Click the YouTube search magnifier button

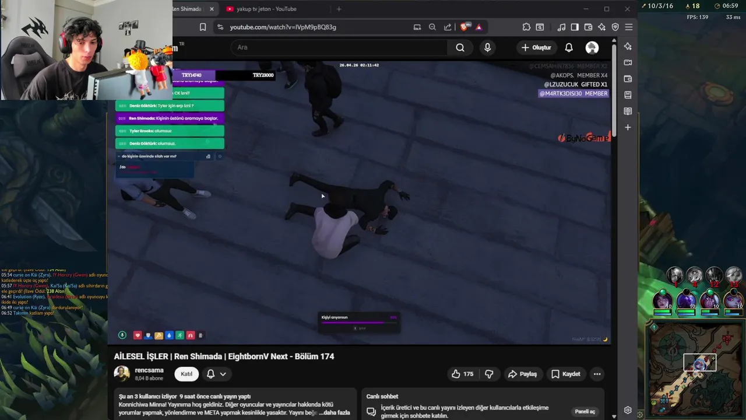[460, 47]
